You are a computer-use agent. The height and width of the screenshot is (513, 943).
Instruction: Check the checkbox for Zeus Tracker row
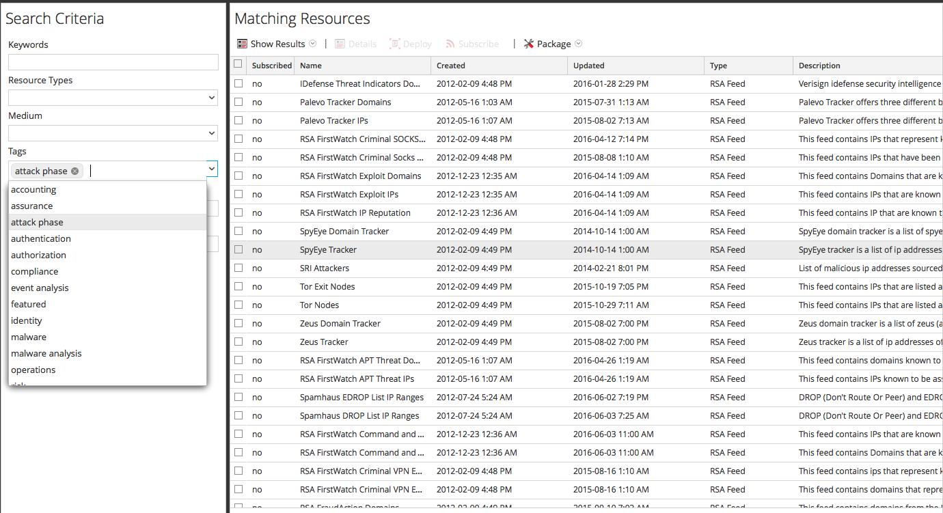pyautogui.click(x=238, y=342)
